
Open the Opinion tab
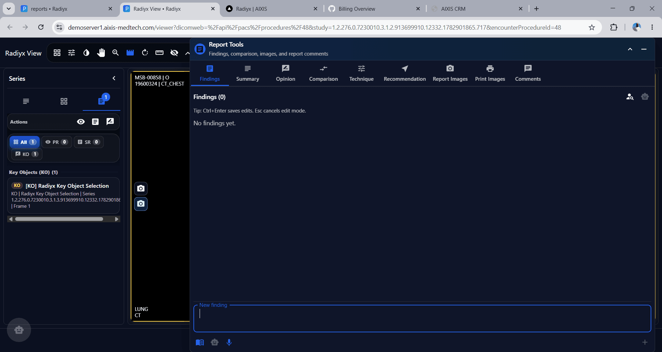click(285, 74)
